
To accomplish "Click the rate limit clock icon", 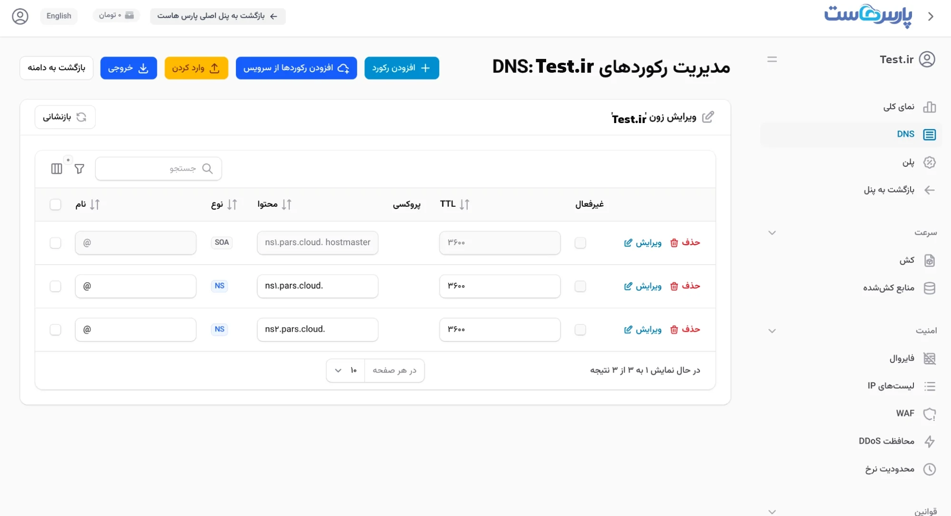I will (x=929, y=469).
